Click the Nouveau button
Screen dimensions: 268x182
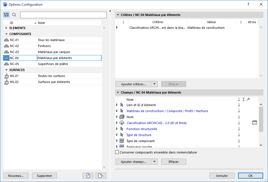click(x=16, y=176)
